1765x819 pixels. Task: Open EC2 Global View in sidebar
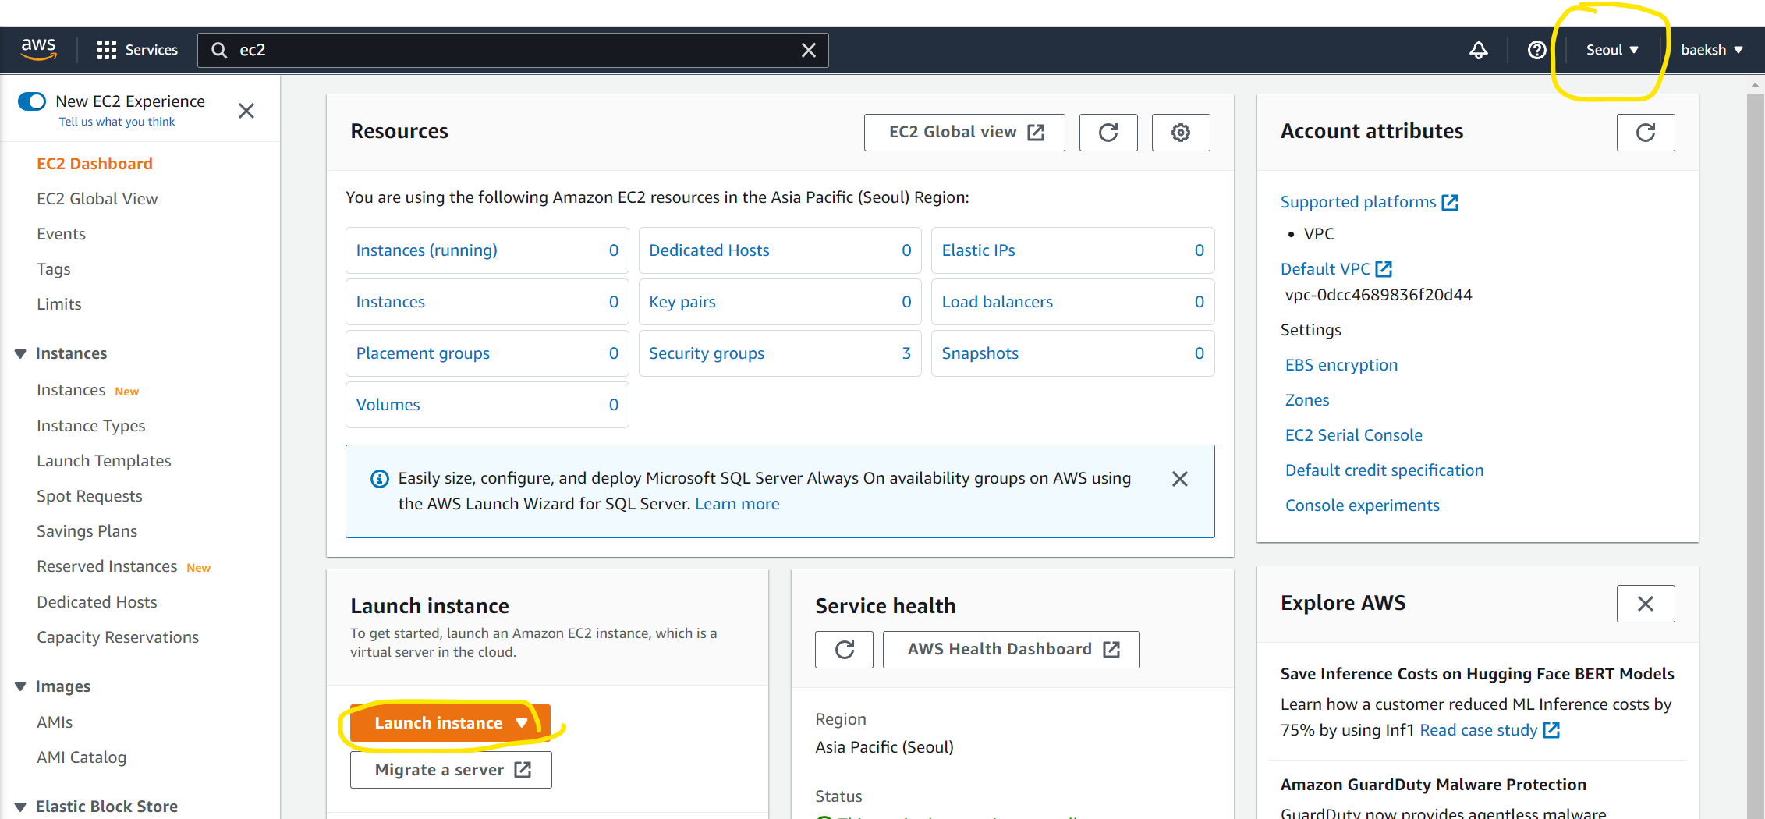(97, 199)
